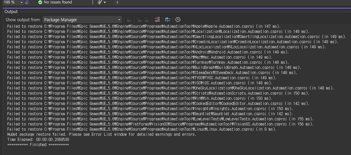Click the Apple.Automation.csproj failed restore line

pos(144,26)
